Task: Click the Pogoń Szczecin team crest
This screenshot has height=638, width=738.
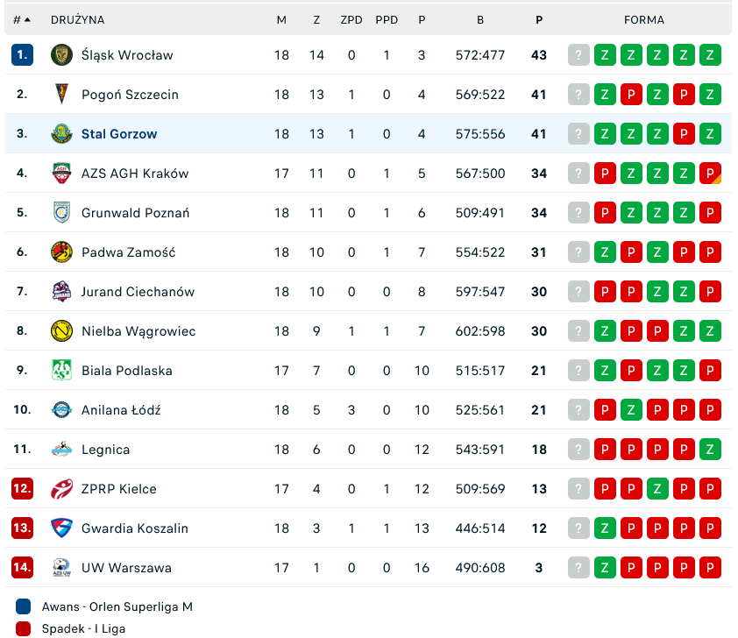Action: [61, 94]
